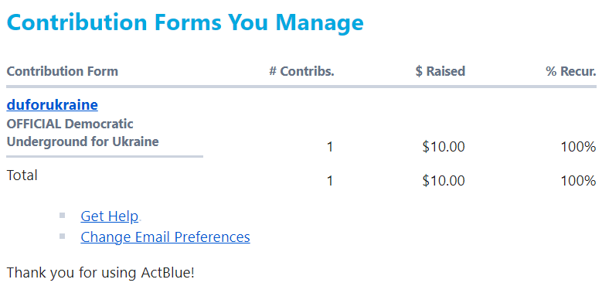602x286 pixels.
Task: Click 100% recurring in duforukraine row
Action: point(578,147)
